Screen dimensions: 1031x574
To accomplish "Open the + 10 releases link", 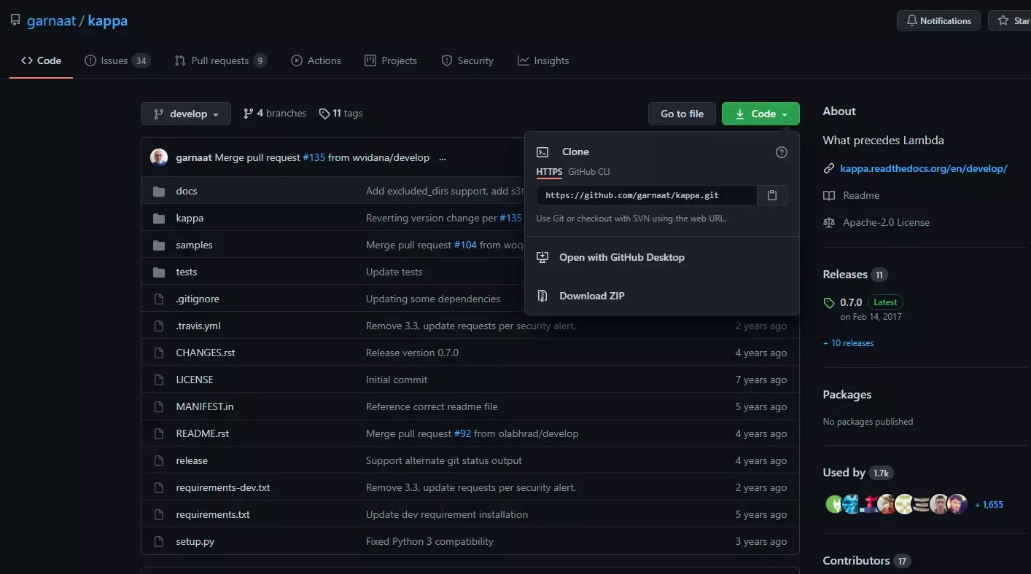I will click(x=848, y=342).
